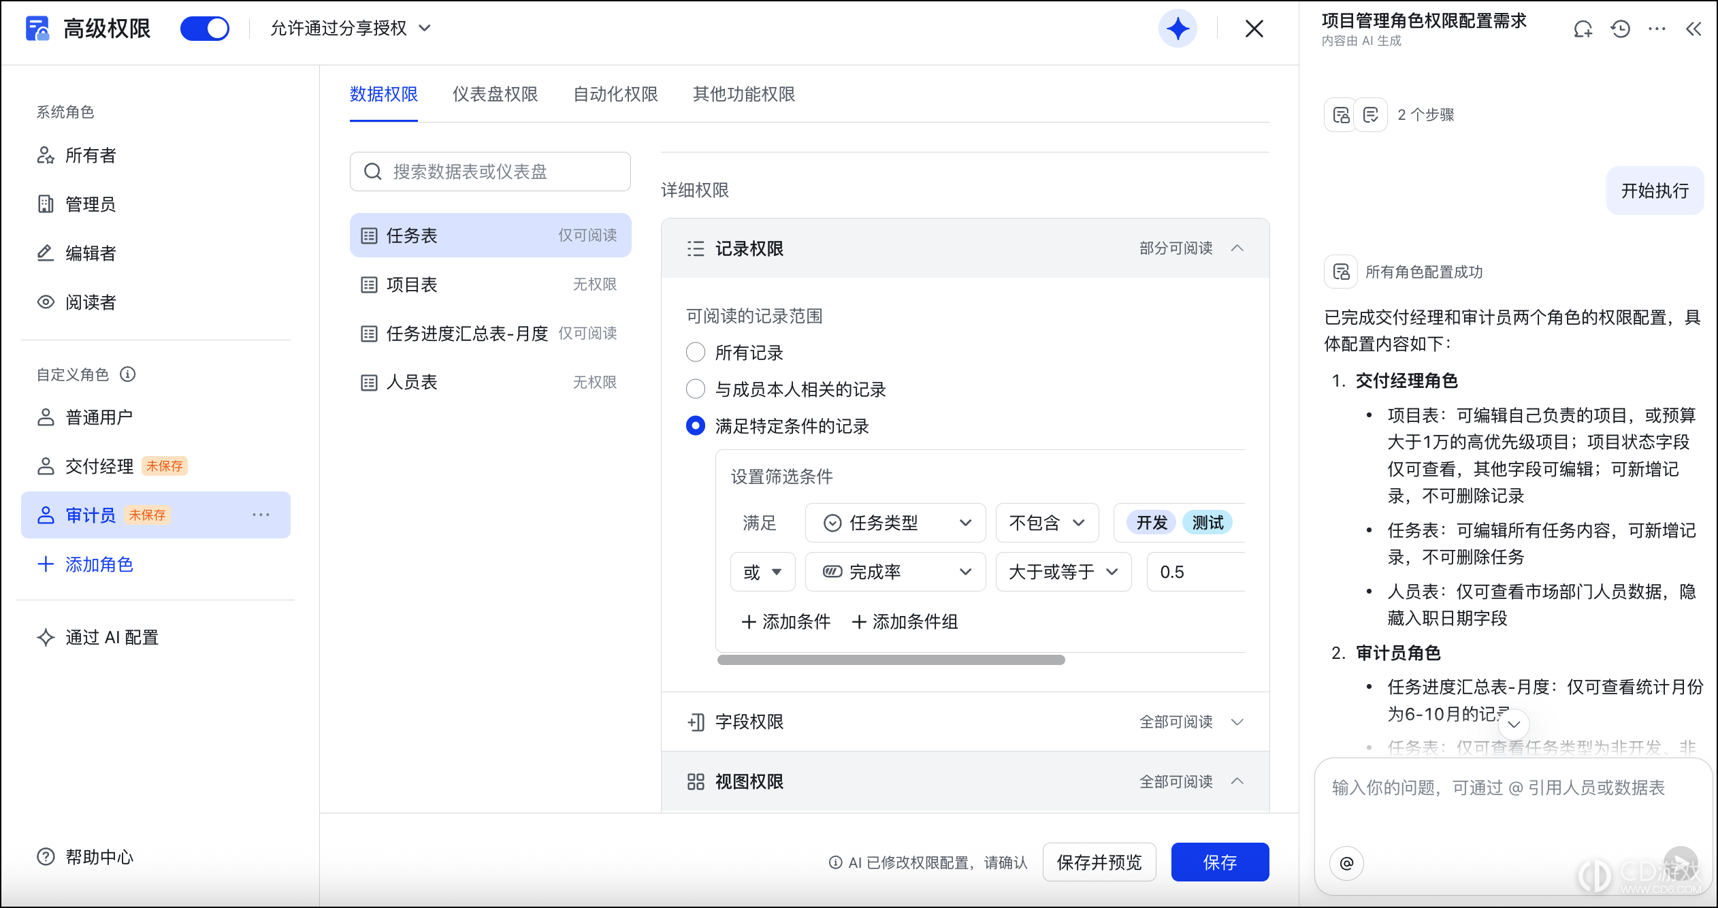Switch to 数据权限 tab
1718x908 pixels.
(x=384, y=94)
